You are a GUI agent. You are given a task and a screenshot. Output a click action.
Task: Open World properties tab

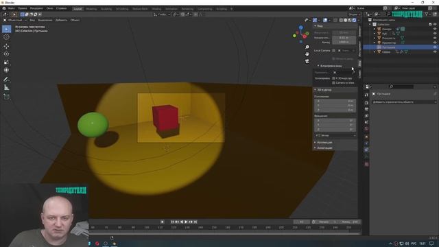366,128
